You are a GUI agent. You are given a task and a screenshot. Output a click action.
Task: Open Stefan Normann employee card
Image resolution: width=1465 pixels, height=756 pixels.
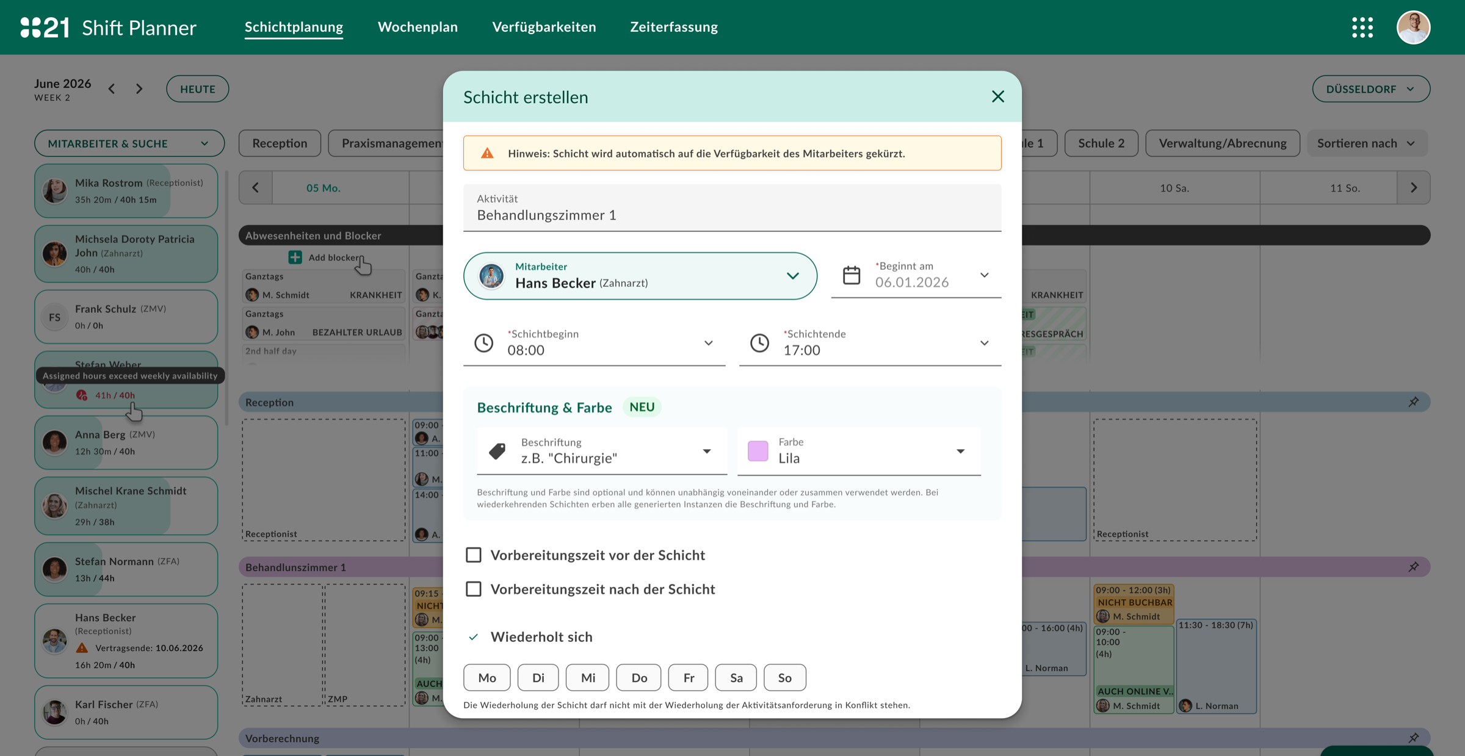(126, 569)
